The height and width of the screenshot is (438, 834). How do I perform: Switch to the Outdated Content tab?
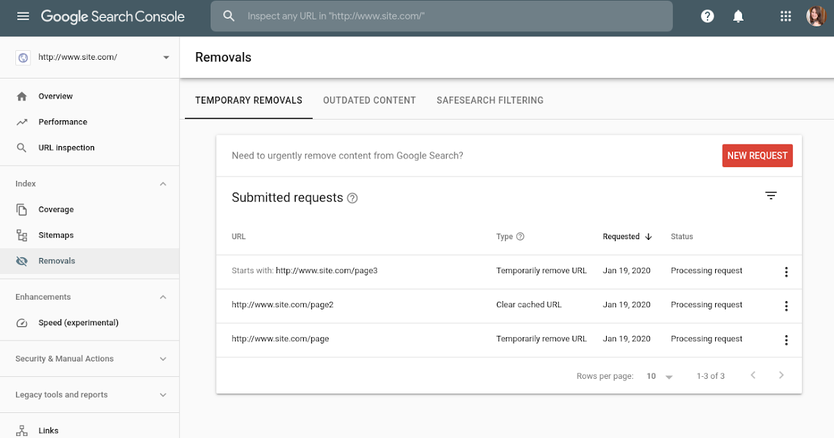[369, 100]
